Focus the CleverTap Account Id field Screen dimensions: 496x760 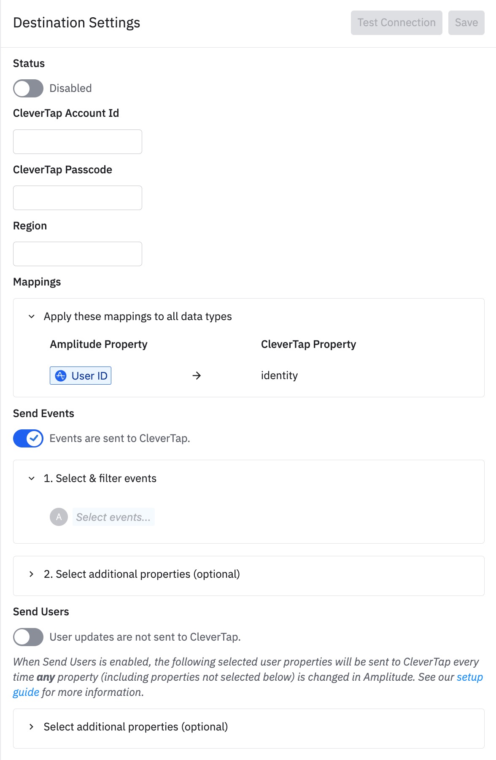pyautogui.click(x=78, y=142)
